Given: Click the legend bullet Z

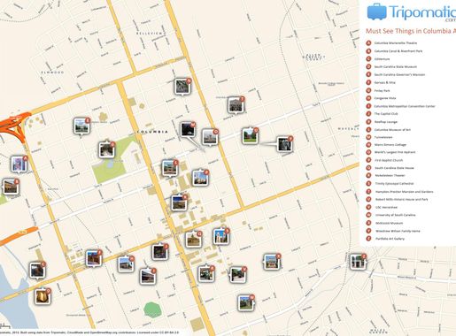Looking at the screenshot, I should click(x=368, y=239).
